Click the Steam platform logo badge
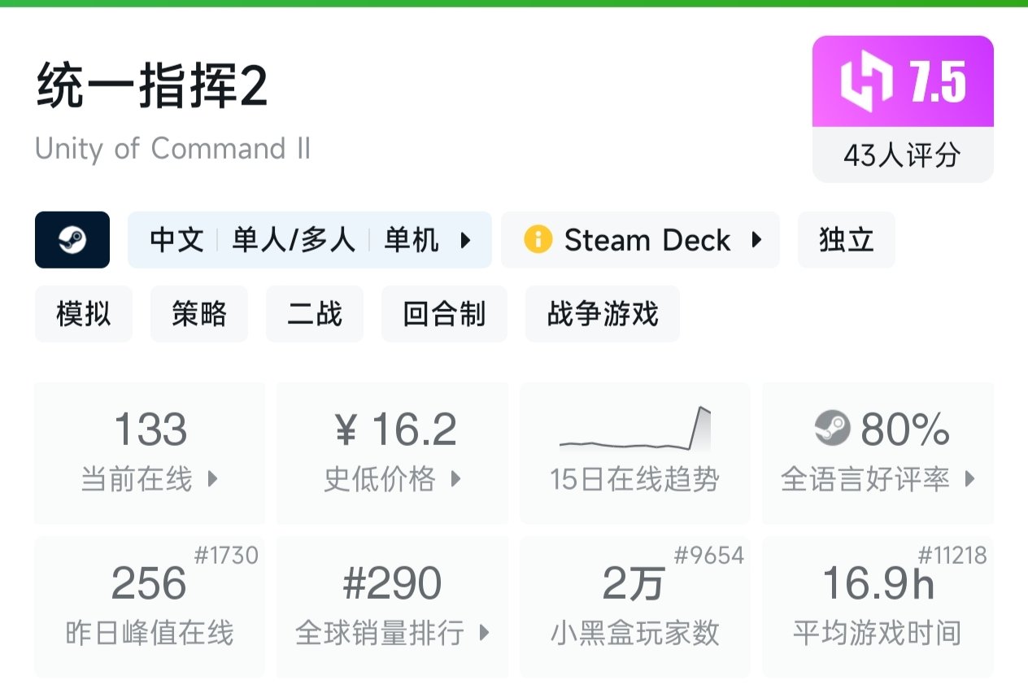The image size is (1028, 698). pyautogui.click(x=72, y=240)
